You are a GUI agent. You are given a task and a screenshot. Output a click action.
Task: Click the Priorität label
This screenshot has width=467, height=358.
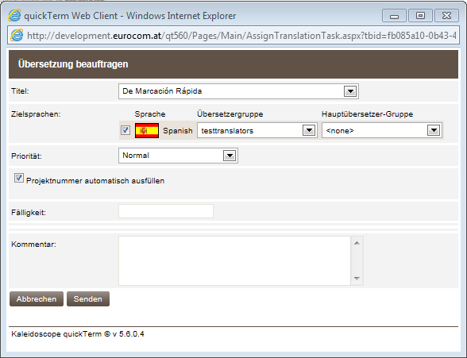point(26,156)
